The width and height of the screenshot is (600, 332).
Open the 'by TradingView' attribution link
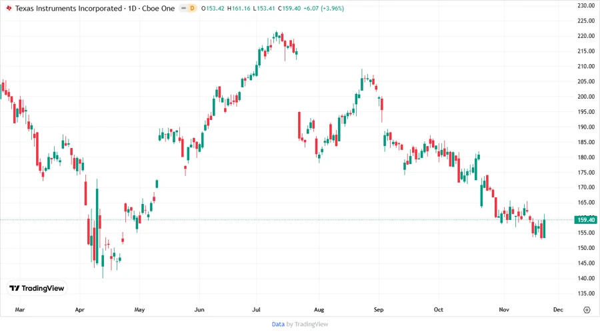tap(307, 324)
